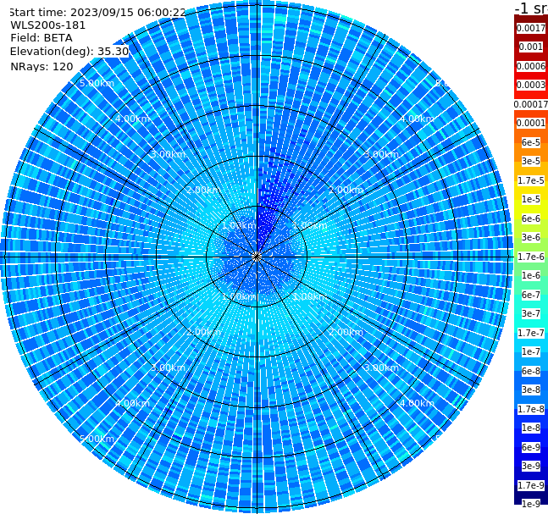Select the 3e-9 colorbar value
This screenshot has width=548, height=514.
pyautogui.click(x=531, y=466)
